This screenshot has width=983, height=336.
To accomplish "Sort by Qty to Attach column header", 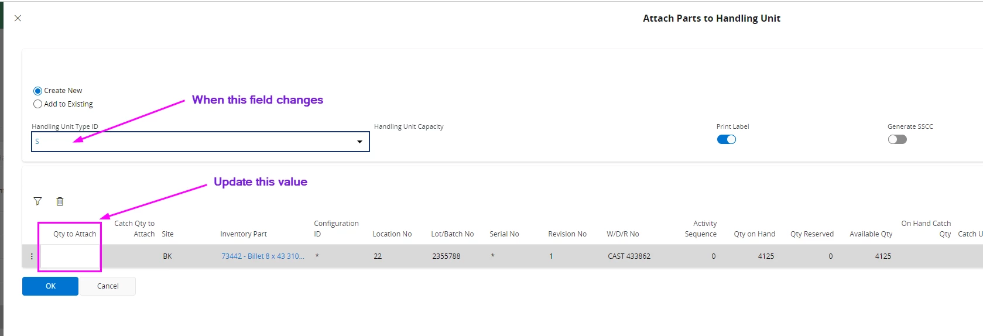I will click(74, 234).
